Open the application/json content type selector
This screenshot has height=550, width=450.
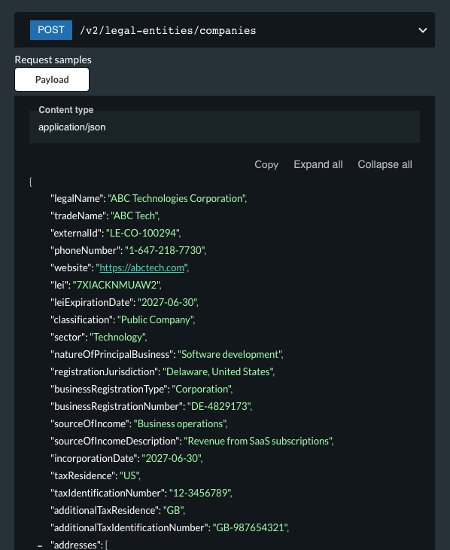pyautogui.click(x=224, y=127)
